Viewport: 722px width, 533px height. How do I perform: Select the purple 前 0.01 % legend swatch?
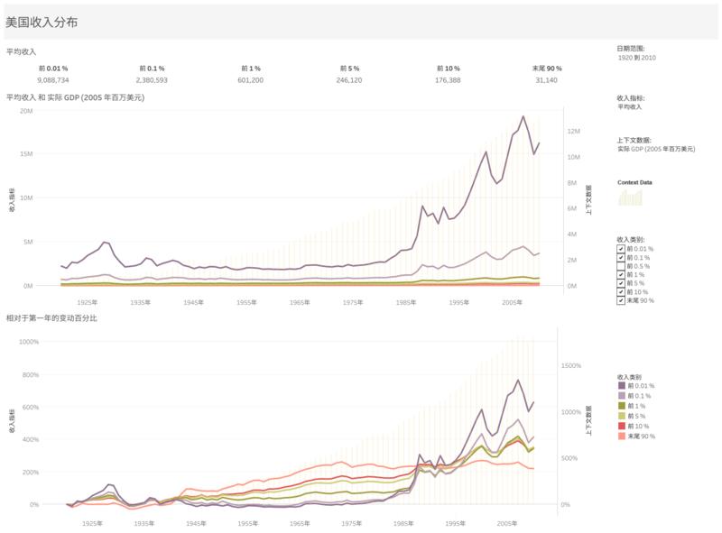pos(622,386)
